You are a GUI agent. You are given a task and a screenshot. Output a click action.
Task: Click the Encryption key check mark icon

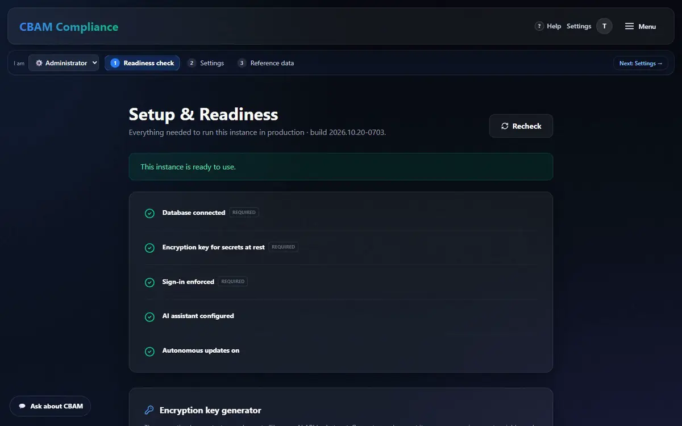(149, 248)
